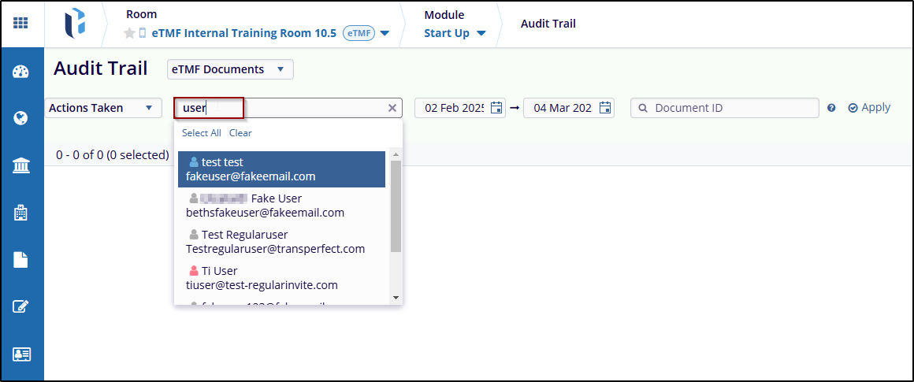This screenshot has width=914, height=382.
Task: Click the Select All link
Action: [x=201, y=133]
